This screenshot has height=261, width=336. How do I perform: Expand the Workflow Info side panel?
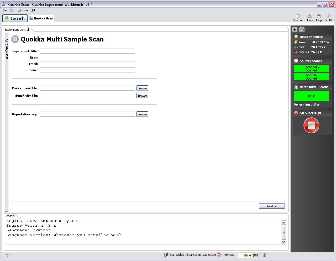click(x=6, y=34)
